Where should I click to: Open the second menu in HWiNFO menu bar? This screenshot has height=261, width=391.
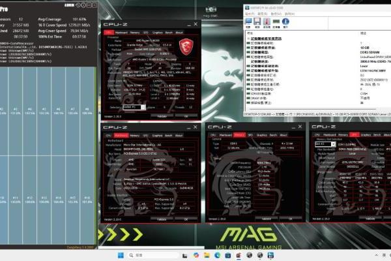tap(263, 14)
